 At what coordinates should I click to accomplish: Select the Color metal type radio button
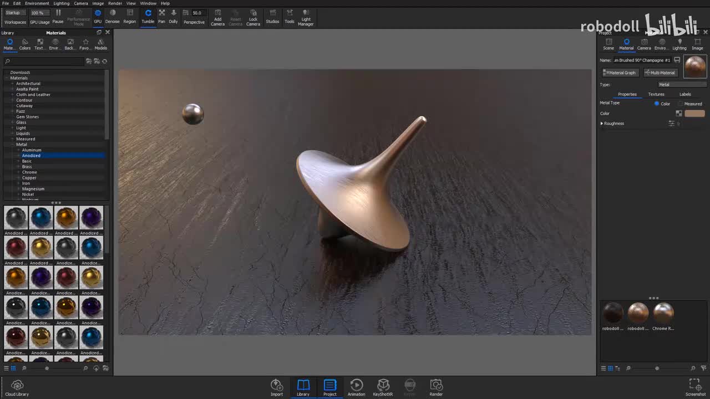click(657, 104)
